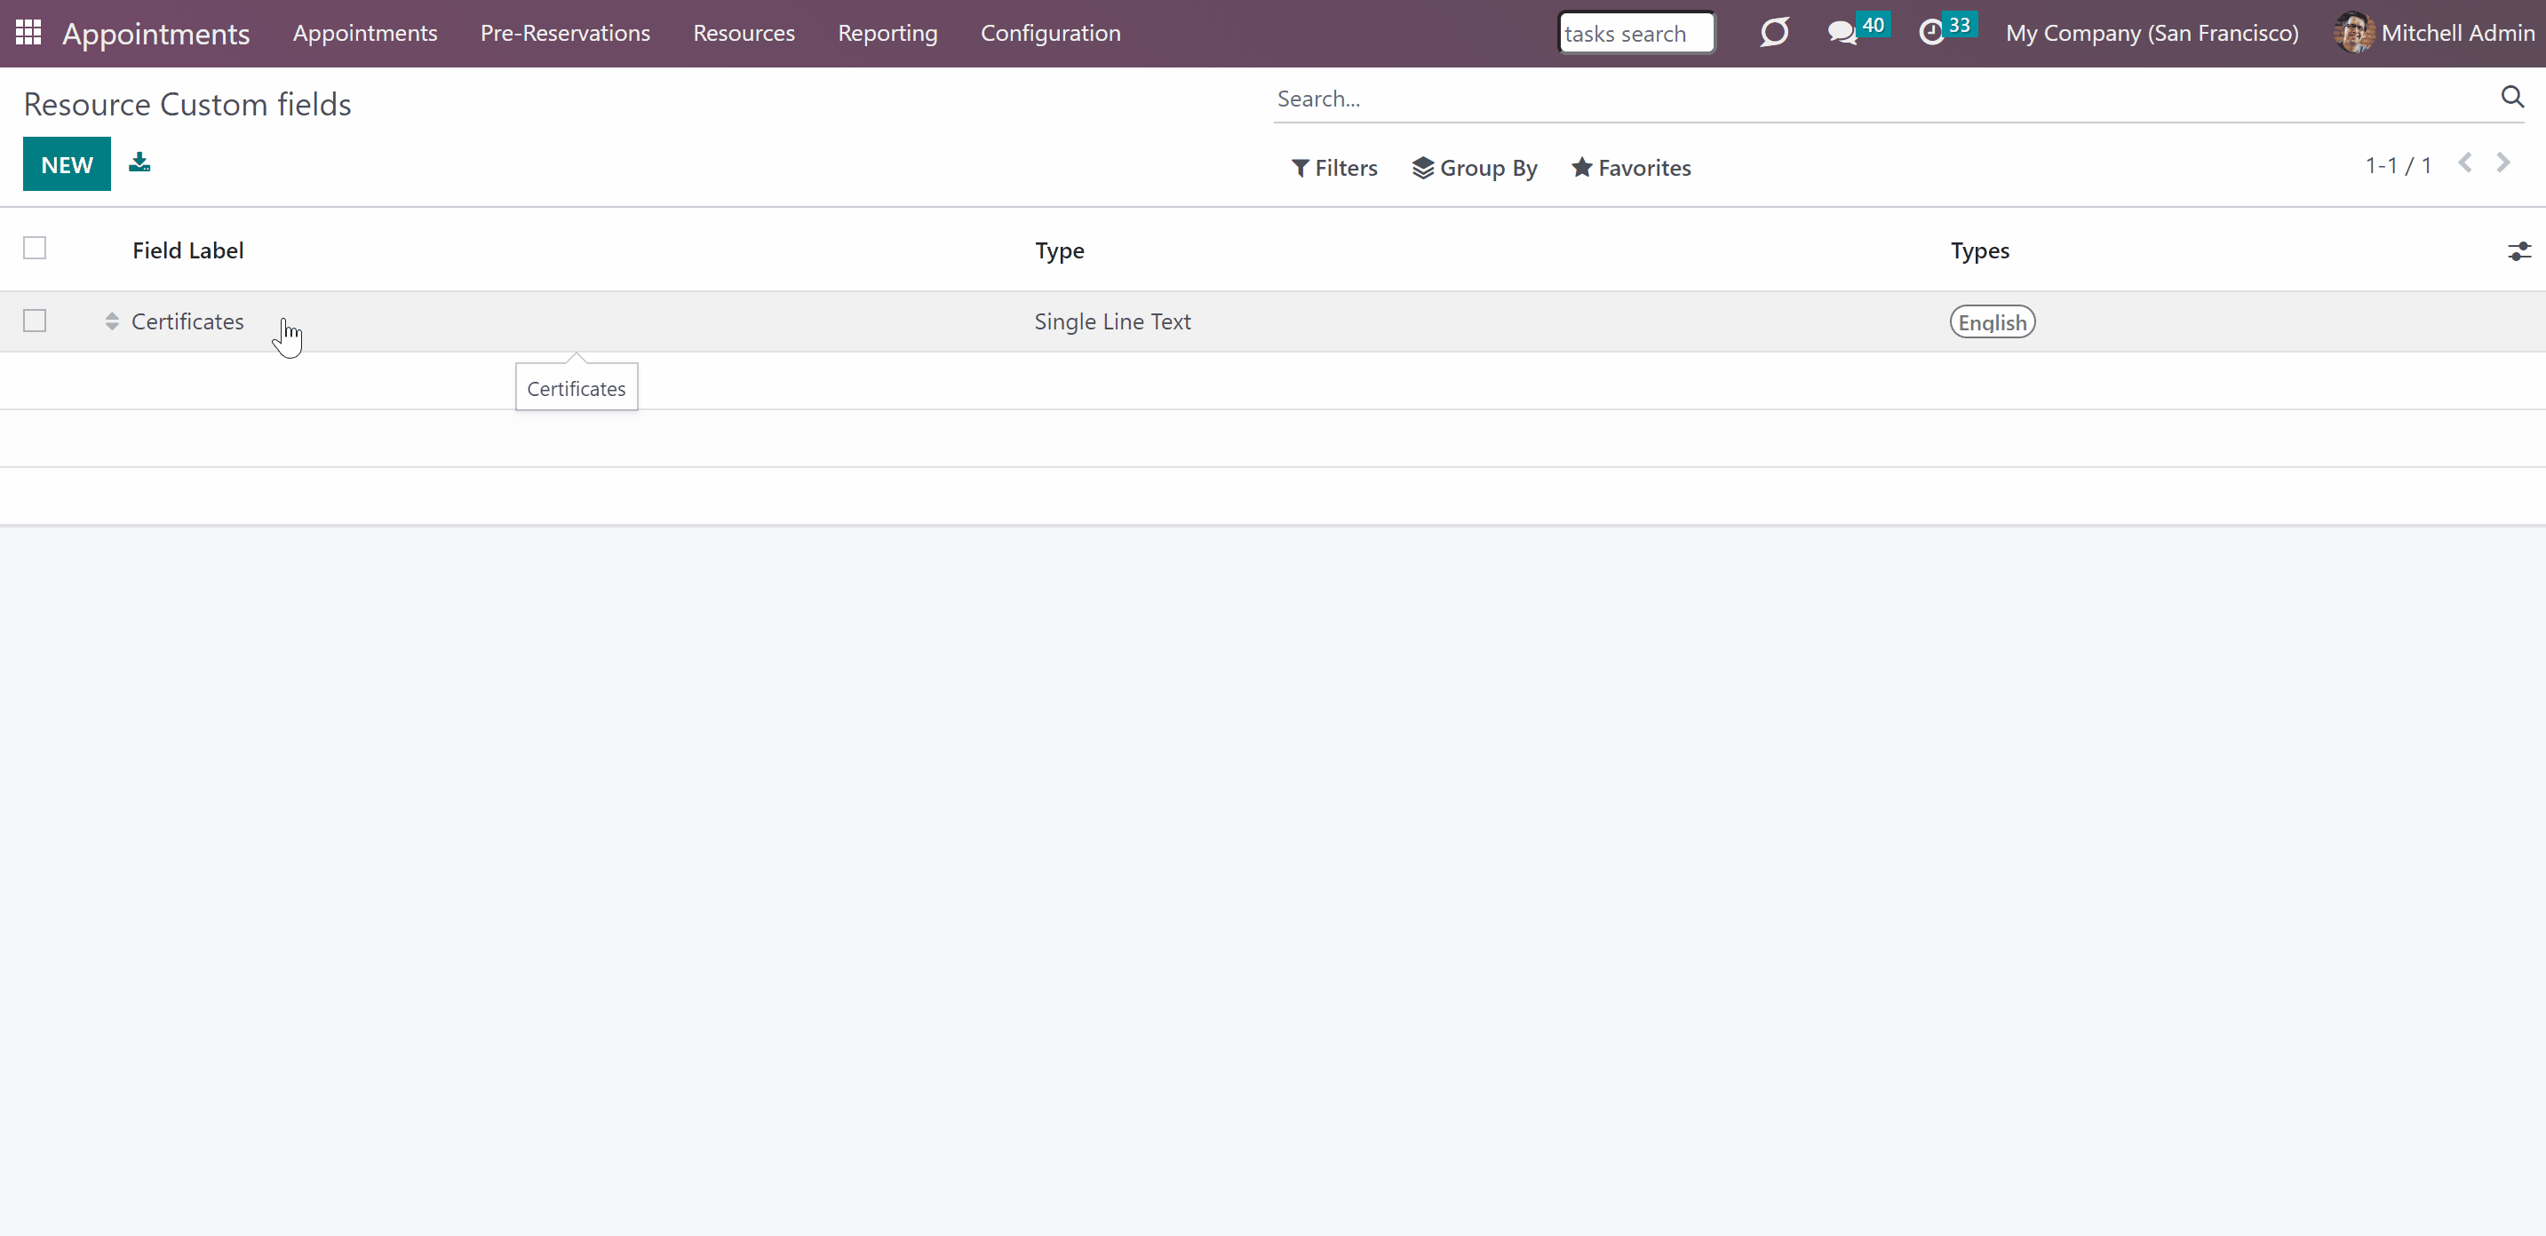Image resolution: width=2546 pixels, height=1236 pixels.
Task: Select all records header checkbox
Action: [x=35, y=248]
